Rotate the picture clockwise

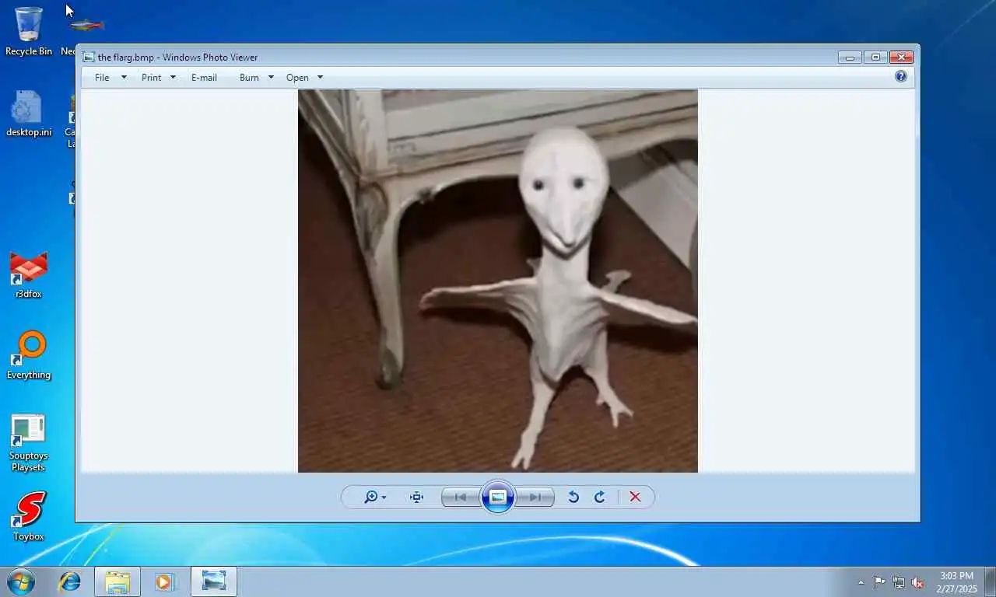(x=600, y=497)
